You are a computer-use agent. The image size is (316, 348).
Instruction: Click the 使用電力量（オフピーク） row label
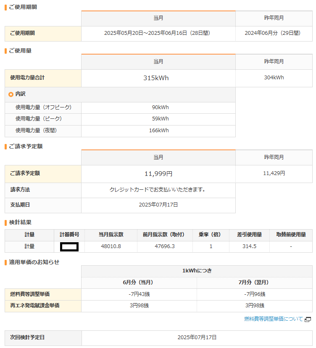(44, 107)
